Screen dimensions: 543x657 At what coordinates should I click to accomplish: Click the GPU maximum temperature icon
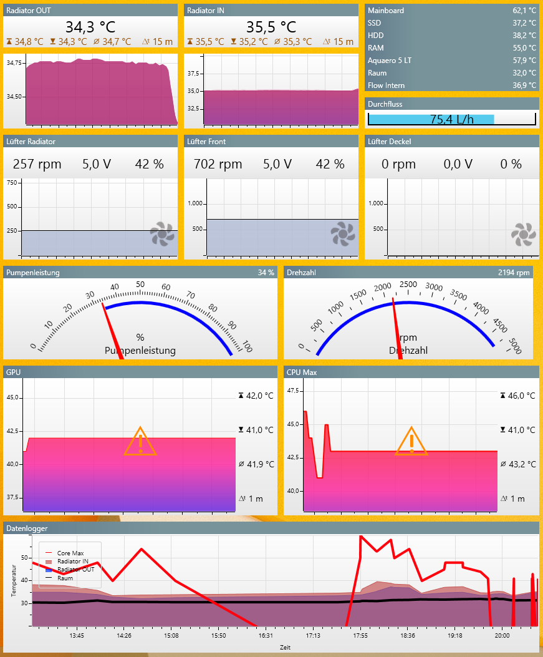point(242,396)
